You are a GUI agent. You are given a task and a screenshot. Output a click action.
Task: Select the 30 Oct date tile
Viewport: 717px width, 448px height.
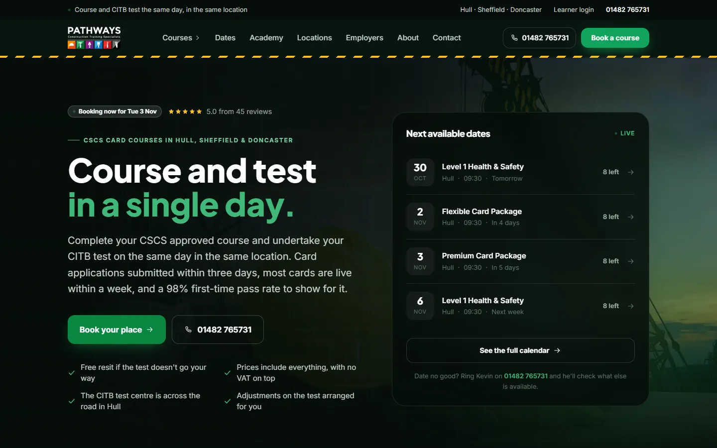point(420,172)
